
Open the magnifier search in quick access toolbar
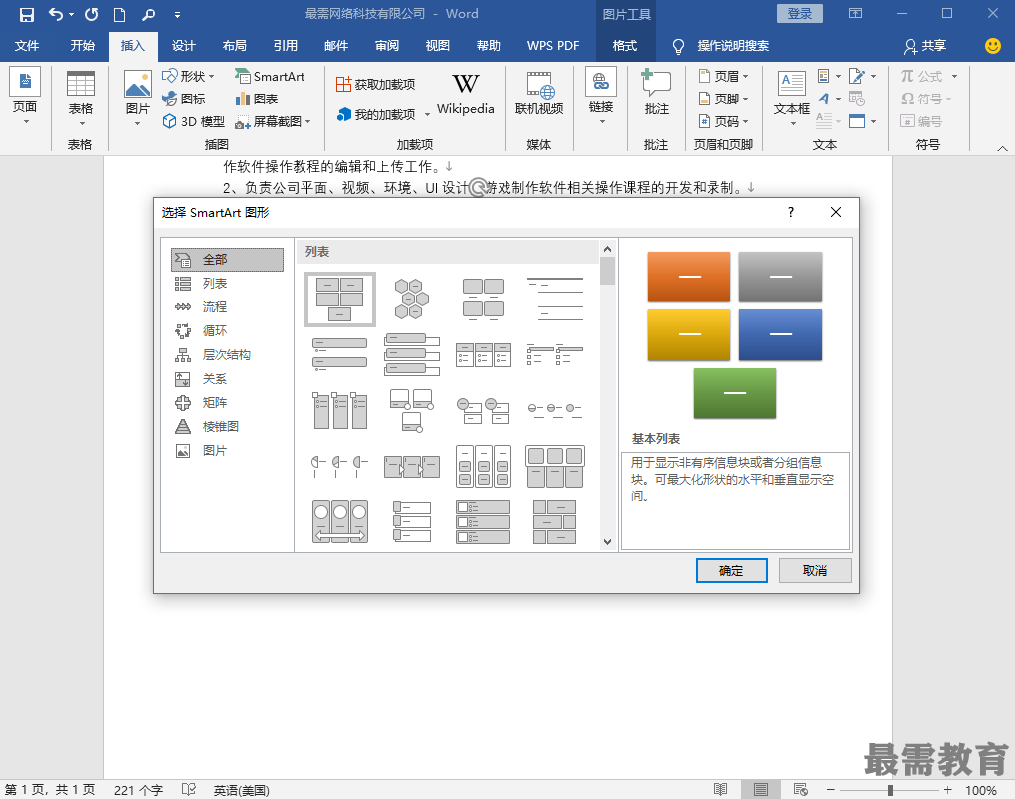pyautogui.click(x=149, y=14)
